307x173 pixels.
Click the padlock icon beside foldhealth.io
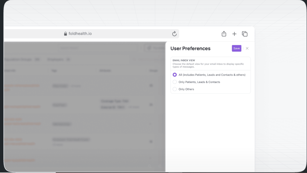(66, 34)
